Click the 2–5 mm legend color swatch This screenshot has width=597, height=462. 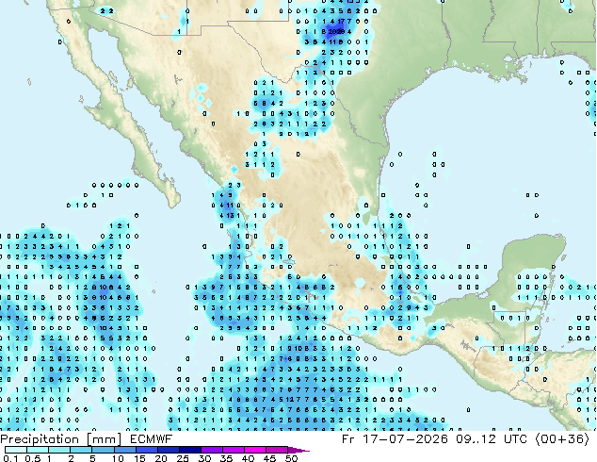coord(81,450)
